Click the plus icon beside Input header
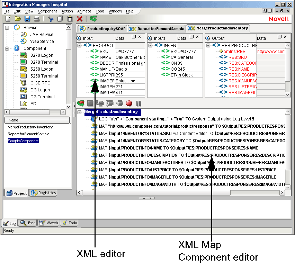Image resolution: width=295 pixels, height=263 pixels. [79, 38]
